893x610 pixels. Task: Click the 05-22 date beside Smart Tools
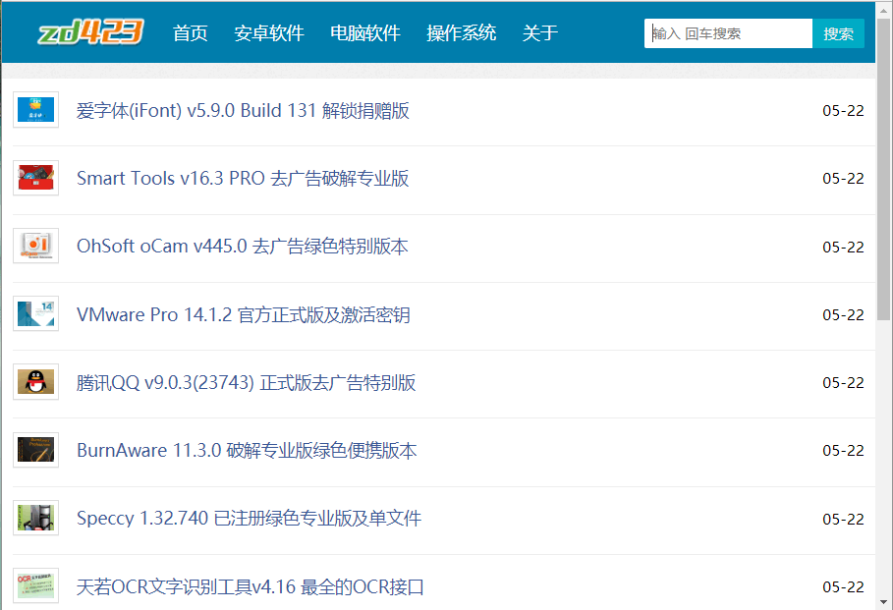pos(843,178)
